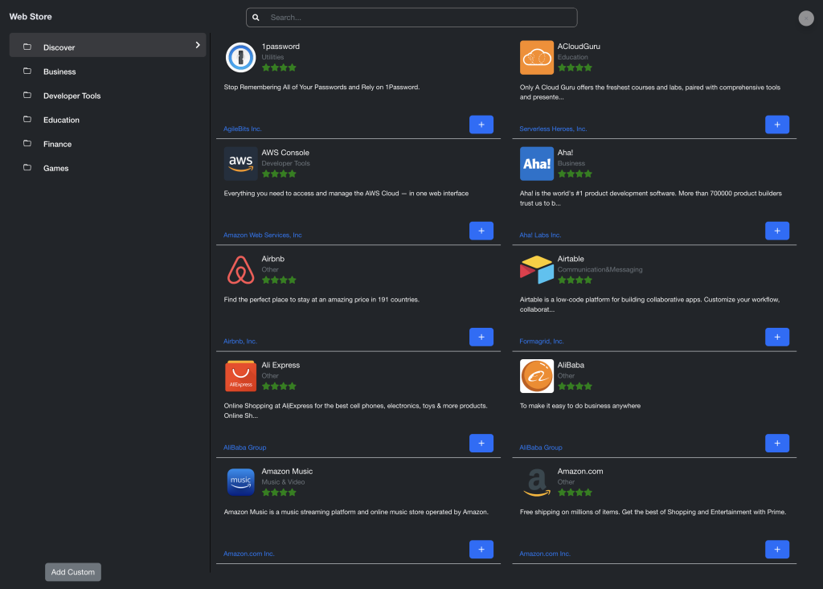Click the AliBaba app icon
Image resolution: width=823 pixels, height=589 pixels.
pos(536,376)
